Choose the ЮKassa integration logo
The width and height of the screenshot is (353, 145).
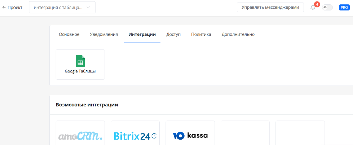[190, 136]
